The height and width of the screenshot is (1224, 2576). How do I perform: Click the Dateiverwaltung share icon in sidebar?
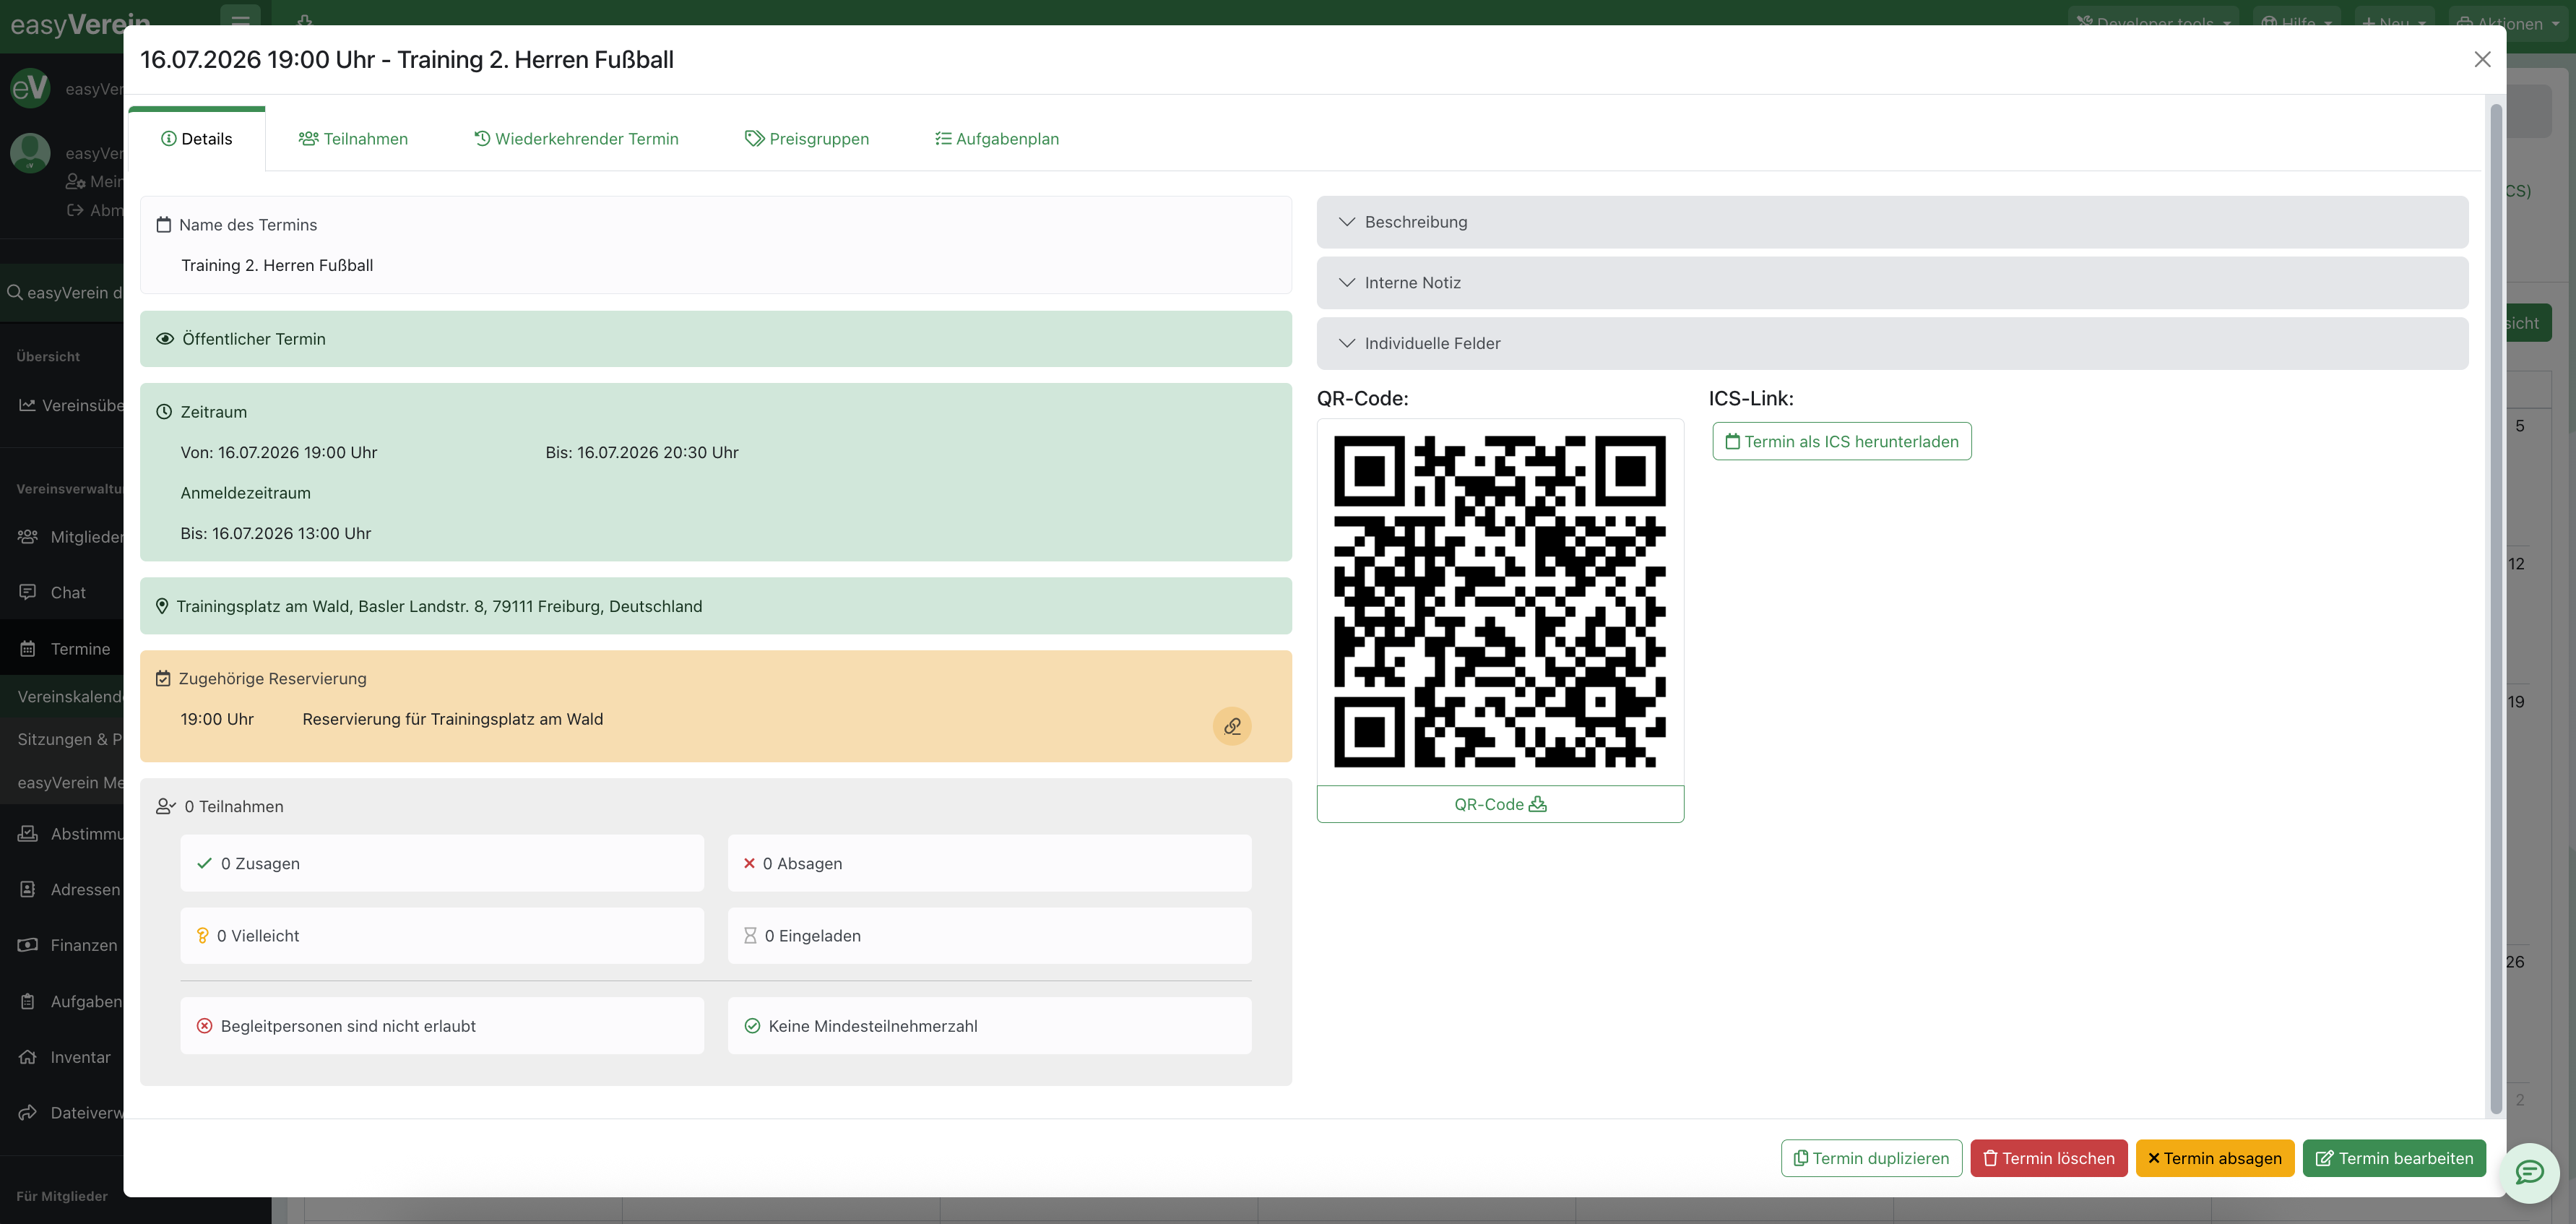(x=28, y=1112)
